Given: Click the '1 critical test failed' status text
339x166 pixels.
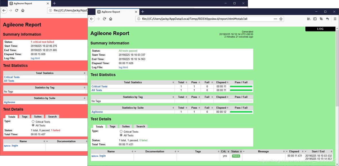Looking at the screenshot, I should [x=42, y=42].
